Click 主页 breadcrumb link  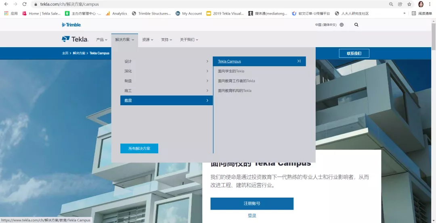tap(65, 53)
